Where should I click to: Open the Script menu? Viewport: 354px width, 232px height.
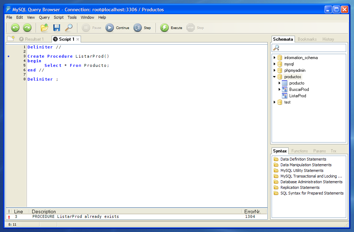pyautogui.click(x=59, y=17)
